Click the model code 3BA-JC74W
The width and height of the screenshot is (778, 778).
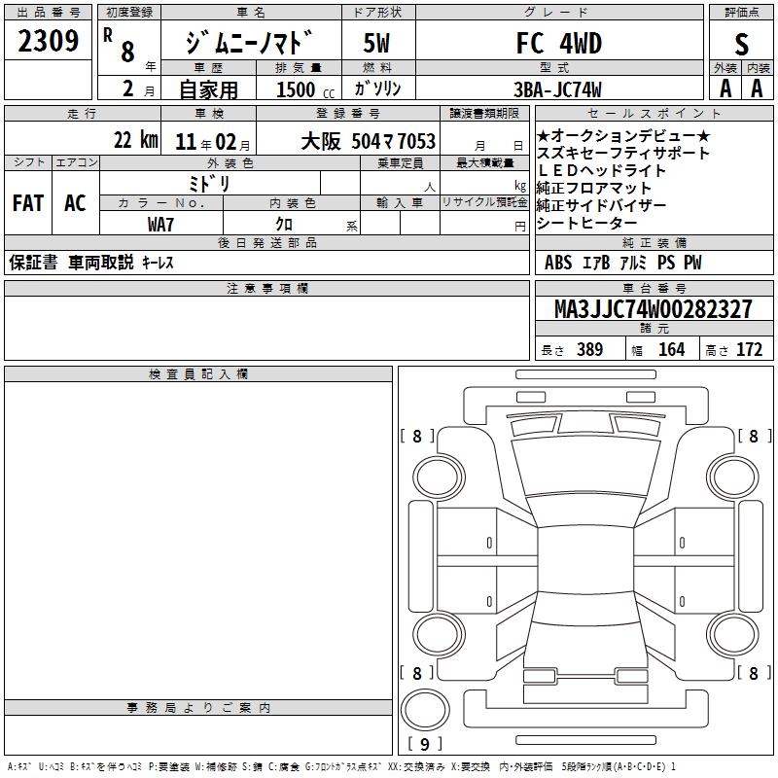(x=557, y=89)
